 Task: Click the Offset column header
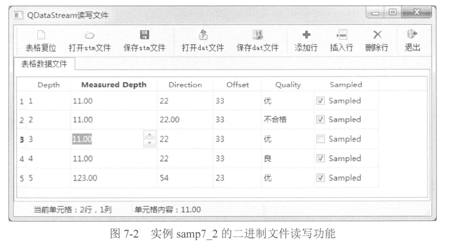[238, 85]
